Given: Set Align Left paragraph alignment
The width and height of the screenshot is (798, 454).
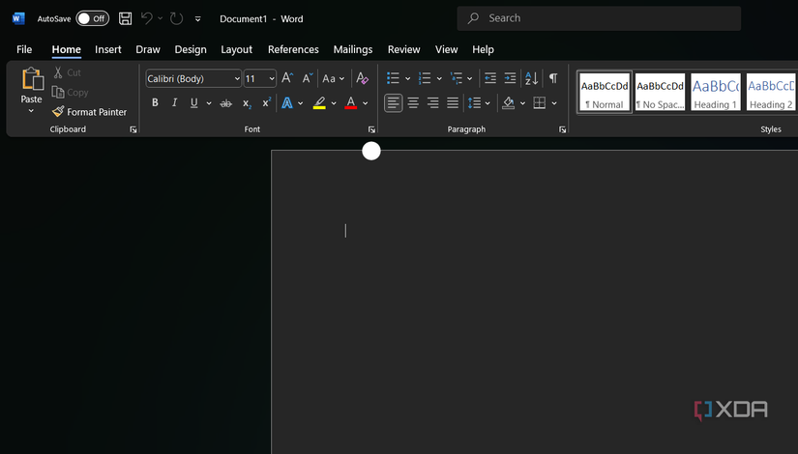Looking at the screenshot, I should [393, 103].
